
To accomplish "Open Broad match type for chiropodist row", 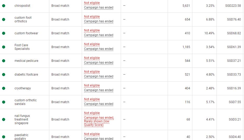I will (60, 6).
